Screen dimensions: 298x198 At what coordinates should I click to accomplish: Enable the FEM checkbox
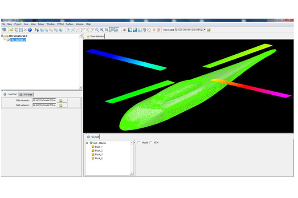tap(151, 143)
